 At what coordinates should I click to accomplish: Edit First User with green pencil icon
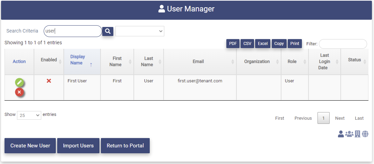19,83
